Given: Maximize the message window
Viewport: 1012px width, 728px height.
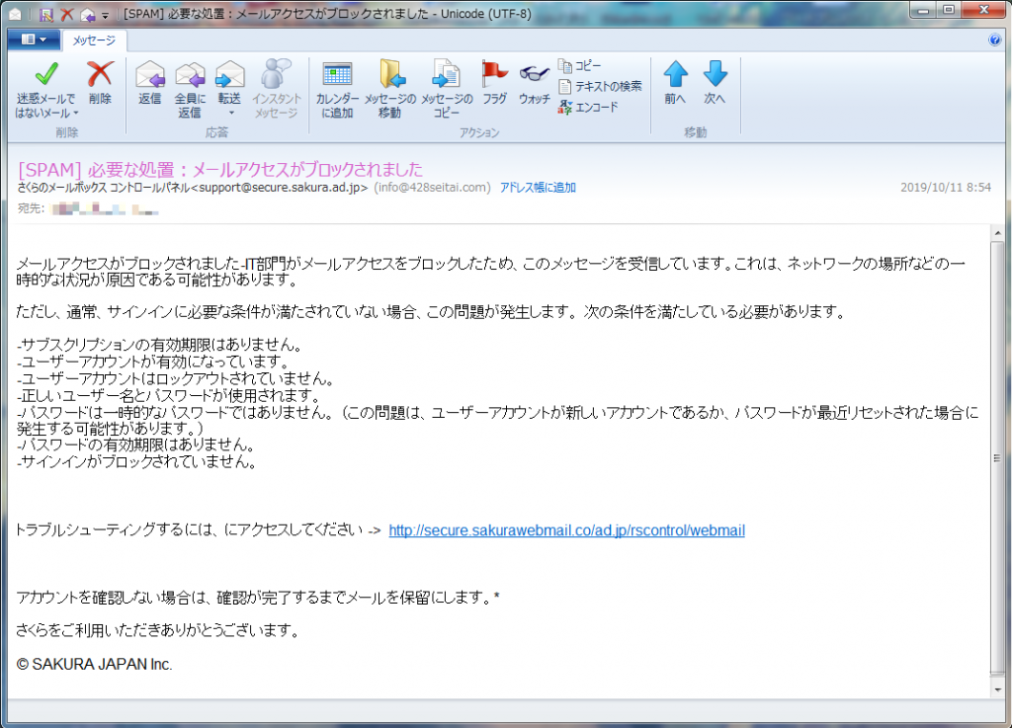Looking at the screenshot, I should [x=948, y=10].
